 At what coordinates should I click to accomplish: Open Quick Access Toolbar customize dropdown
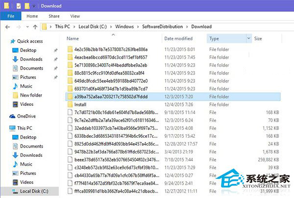pyautogui.click(x=34, y=6)
